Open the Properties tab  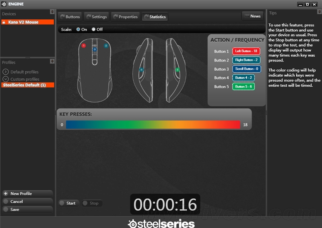coord(126,17)
